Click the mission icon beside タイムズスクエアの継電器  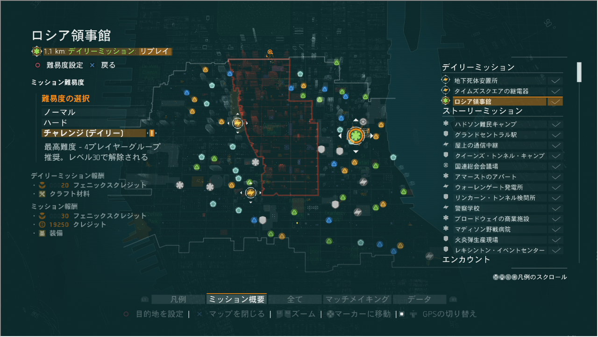[446, 91]
